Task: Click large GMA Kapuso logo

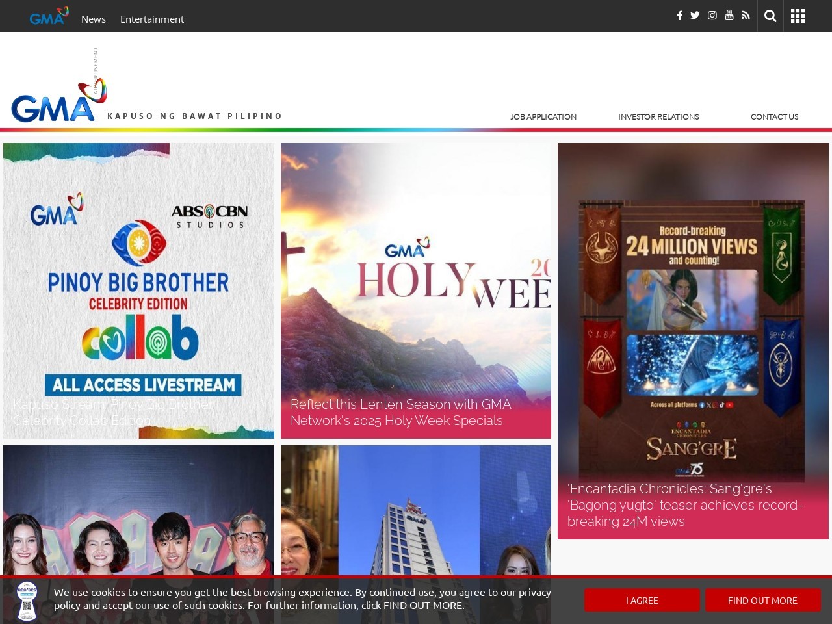Action: (58, 101)
